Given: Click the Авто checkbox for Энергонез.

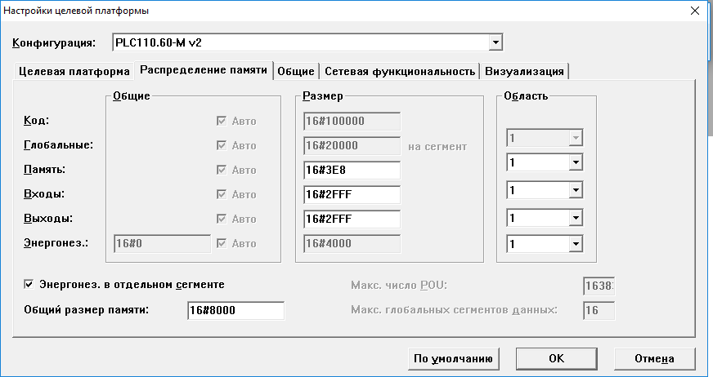Looking at the screenshot, I should [x=222, y=243].
